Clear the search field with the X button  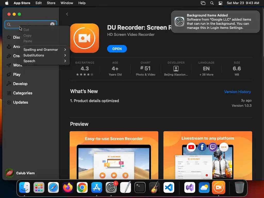[52, 24]
